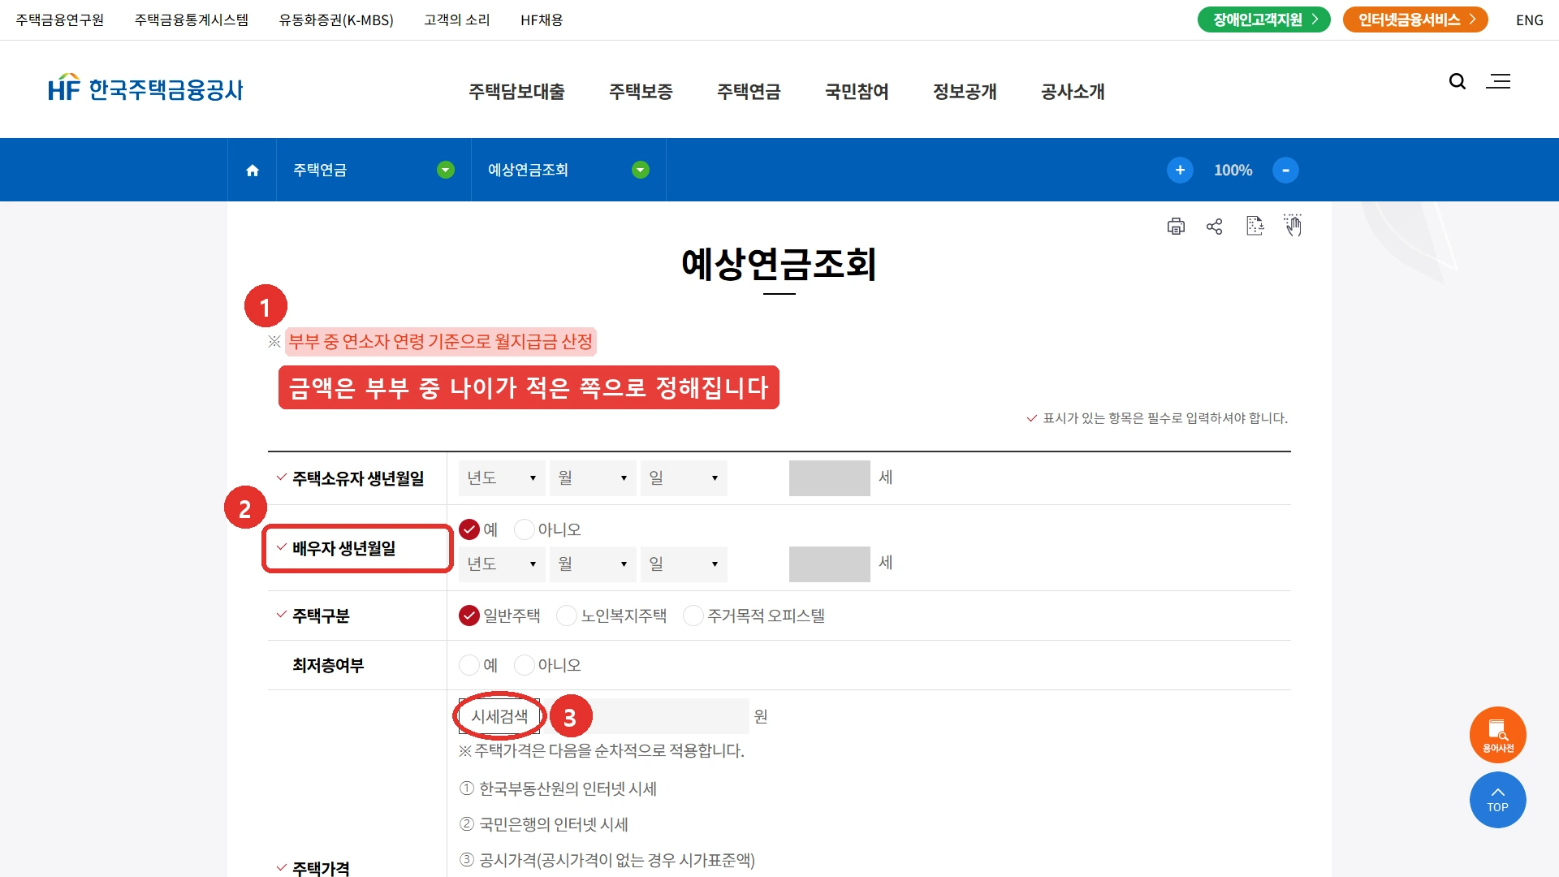1559x877 pixels.
Task: Open 월 dropdown for 배우자 생년월일
Action: point(593,564)
